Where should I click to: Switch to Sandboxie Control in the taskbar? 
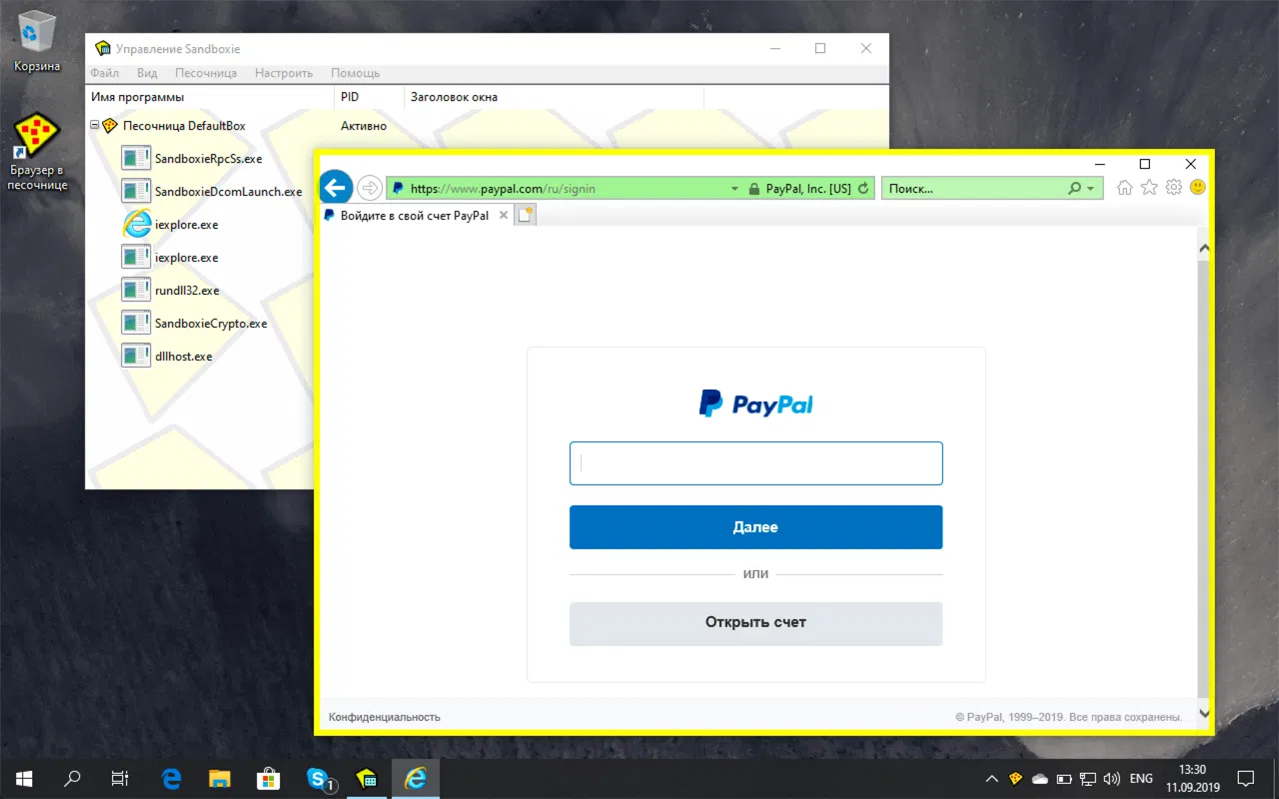point(367,779)
